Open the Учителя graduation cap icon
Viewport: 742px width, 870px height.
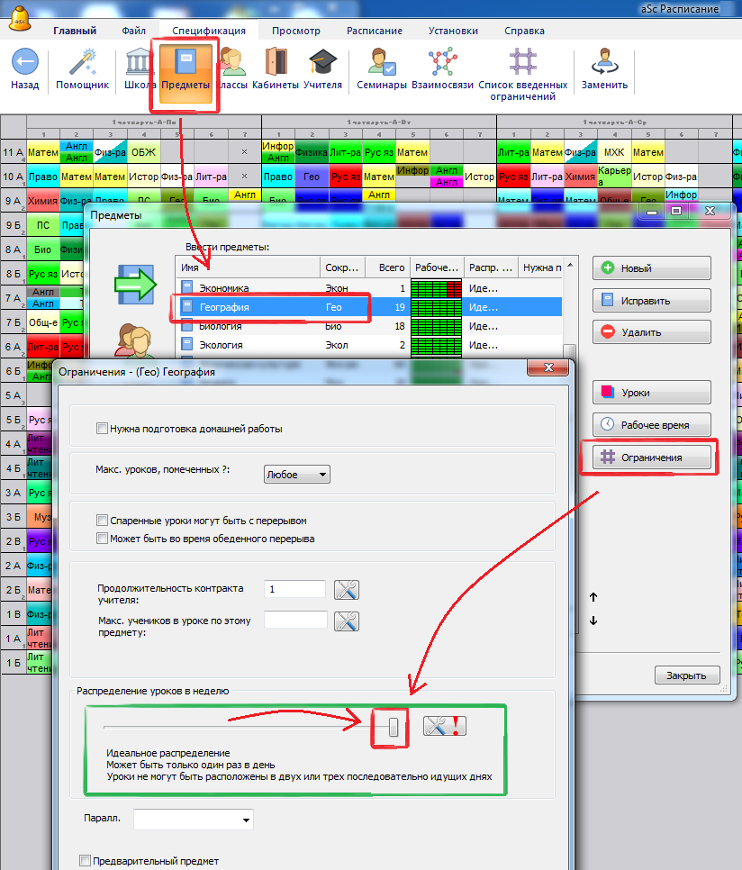322,63
